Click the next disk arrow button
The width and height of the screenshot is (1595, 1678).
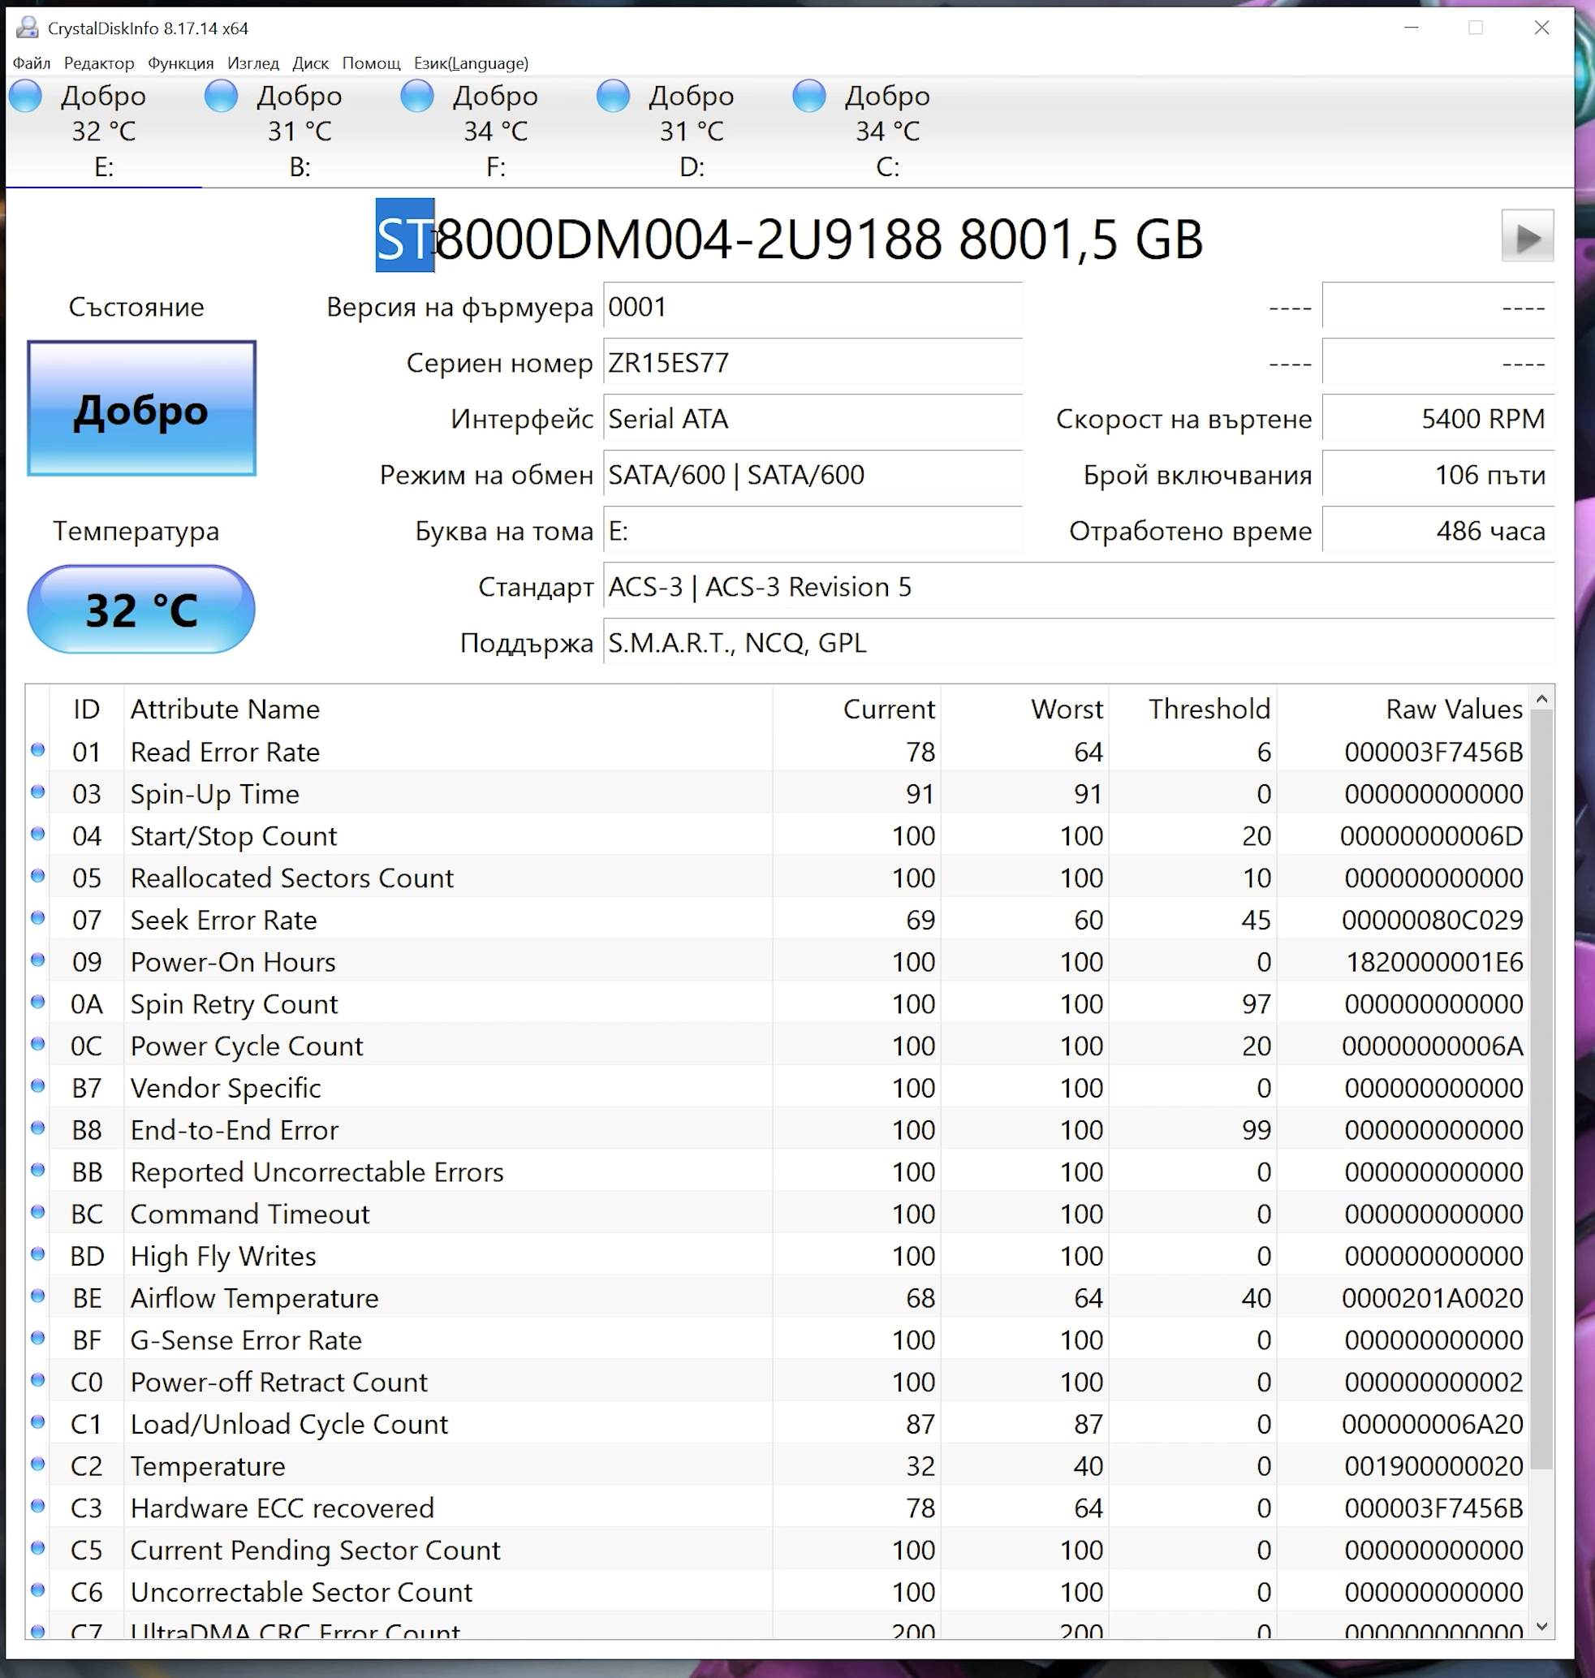pyautogui.click(x=1527, y=236)
